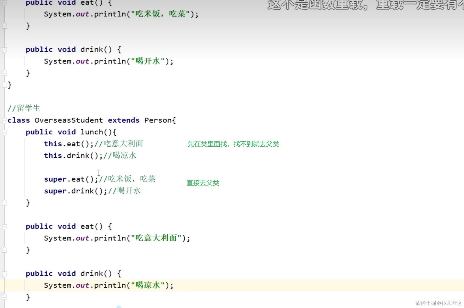Click the super.drink(); statement
This screenshot has width=464, height=308.
pos(76,191)
